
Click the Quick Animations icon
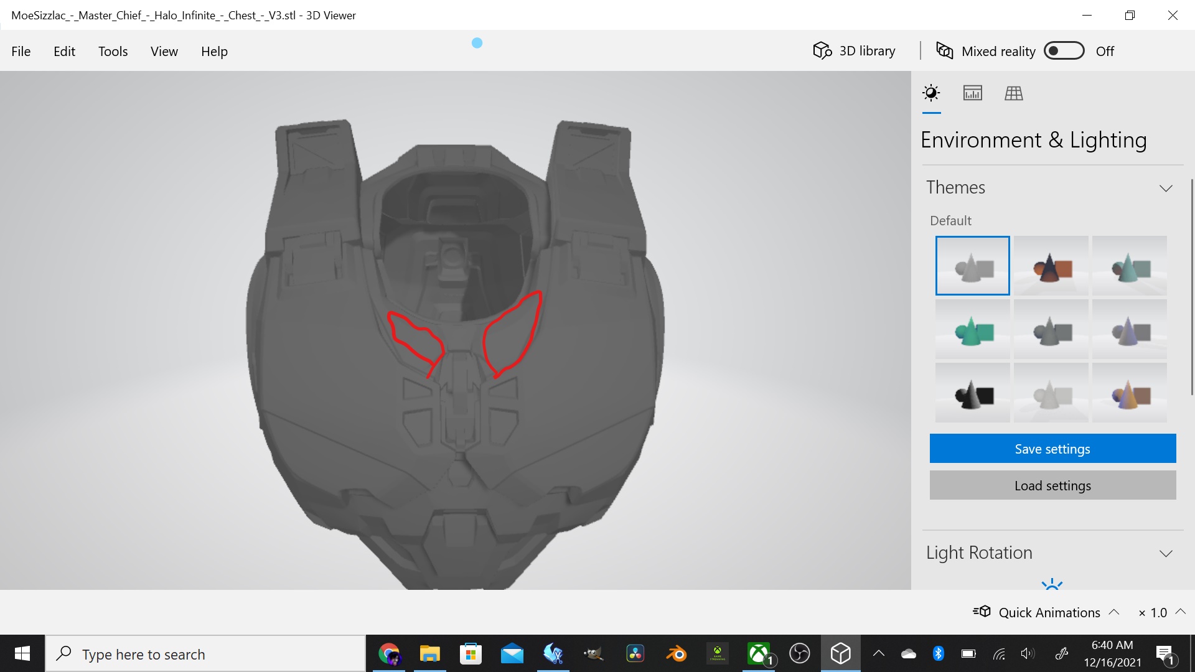point(982,612)
